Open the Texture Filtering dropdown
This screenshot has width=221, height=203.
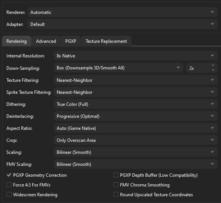[x=135, y=80]
